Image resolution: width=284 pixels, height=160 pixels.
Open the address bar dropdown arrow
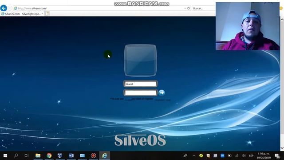[x=185, y=8]
